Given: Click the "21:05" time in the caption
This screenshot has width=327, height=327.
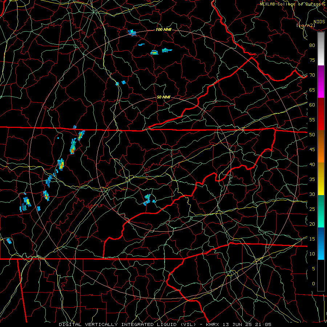Looking at the screenshot, I should click(264, 324).
